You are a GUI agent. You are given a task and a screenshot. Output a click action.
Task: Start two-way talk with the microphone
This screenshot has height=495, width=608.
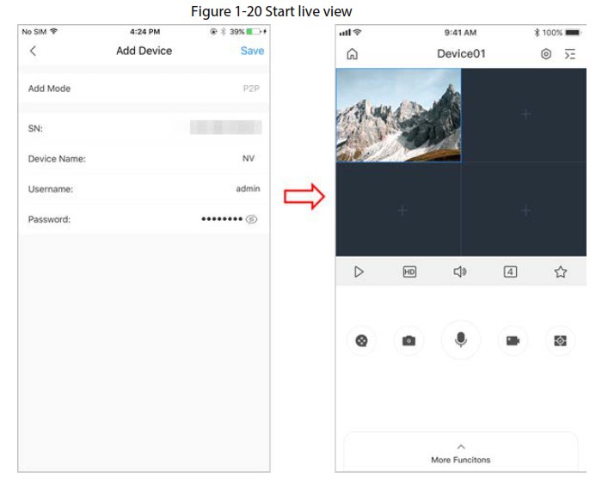pos(461,340)
